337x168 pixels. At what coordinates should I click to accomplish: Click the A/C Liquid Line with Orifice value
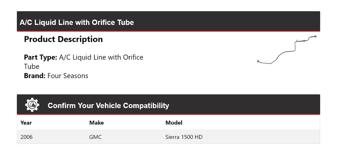point(101,57)
